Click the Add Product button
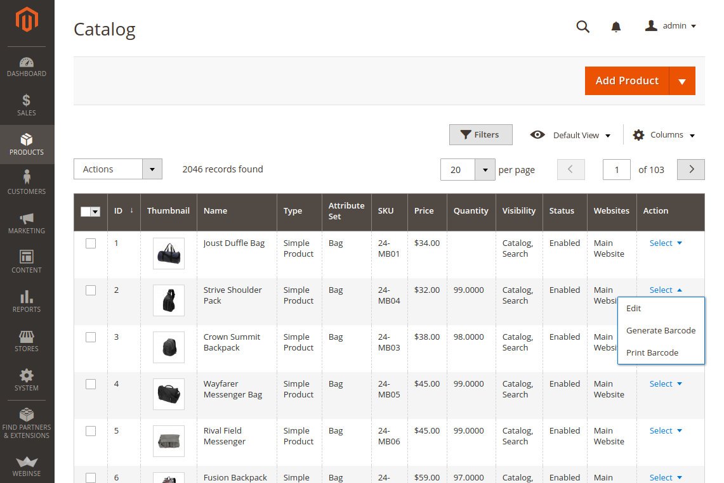724x483 pixels. tap(627, 80)
